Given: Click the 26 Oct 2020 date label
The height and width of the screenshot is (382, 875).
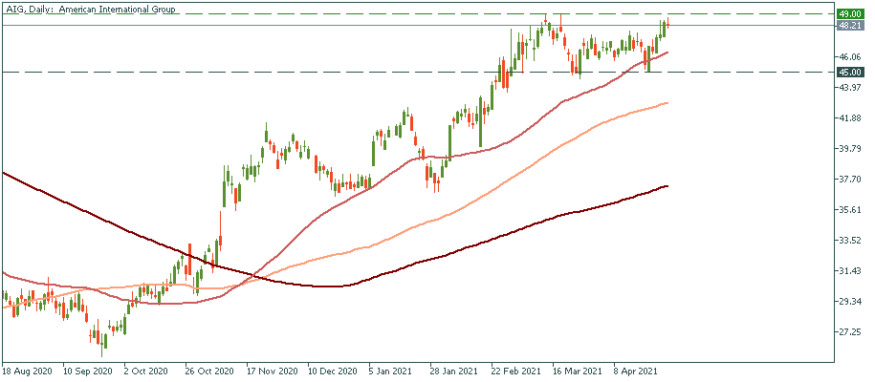Looking at the screenshot, I should pyautogui.click(x=209, y=370).
